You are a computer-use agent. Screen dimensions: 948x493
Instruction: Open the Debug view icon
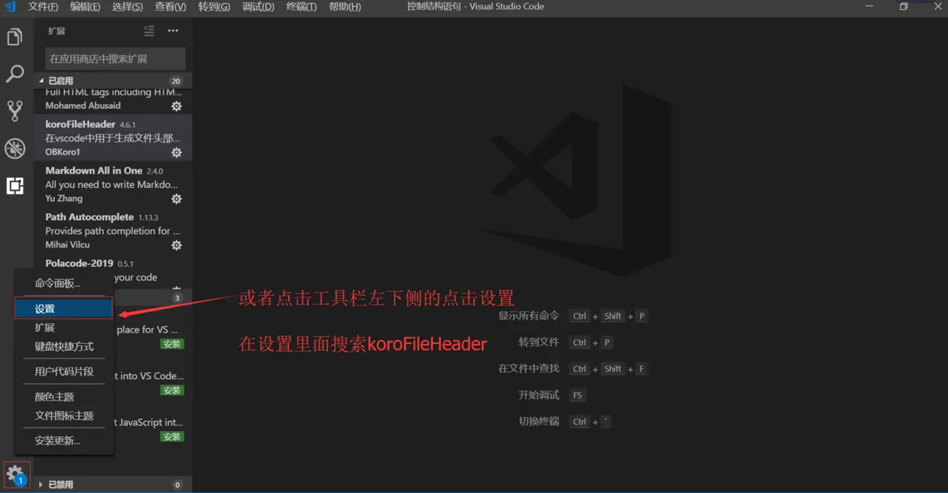tap(15, 148)
